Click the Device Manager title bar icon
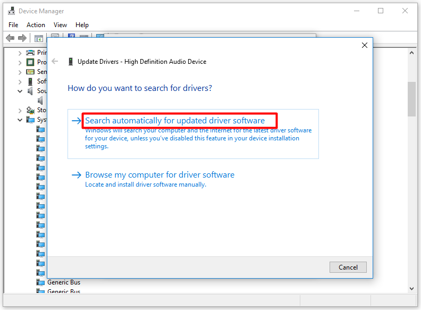 coord(11,11)
